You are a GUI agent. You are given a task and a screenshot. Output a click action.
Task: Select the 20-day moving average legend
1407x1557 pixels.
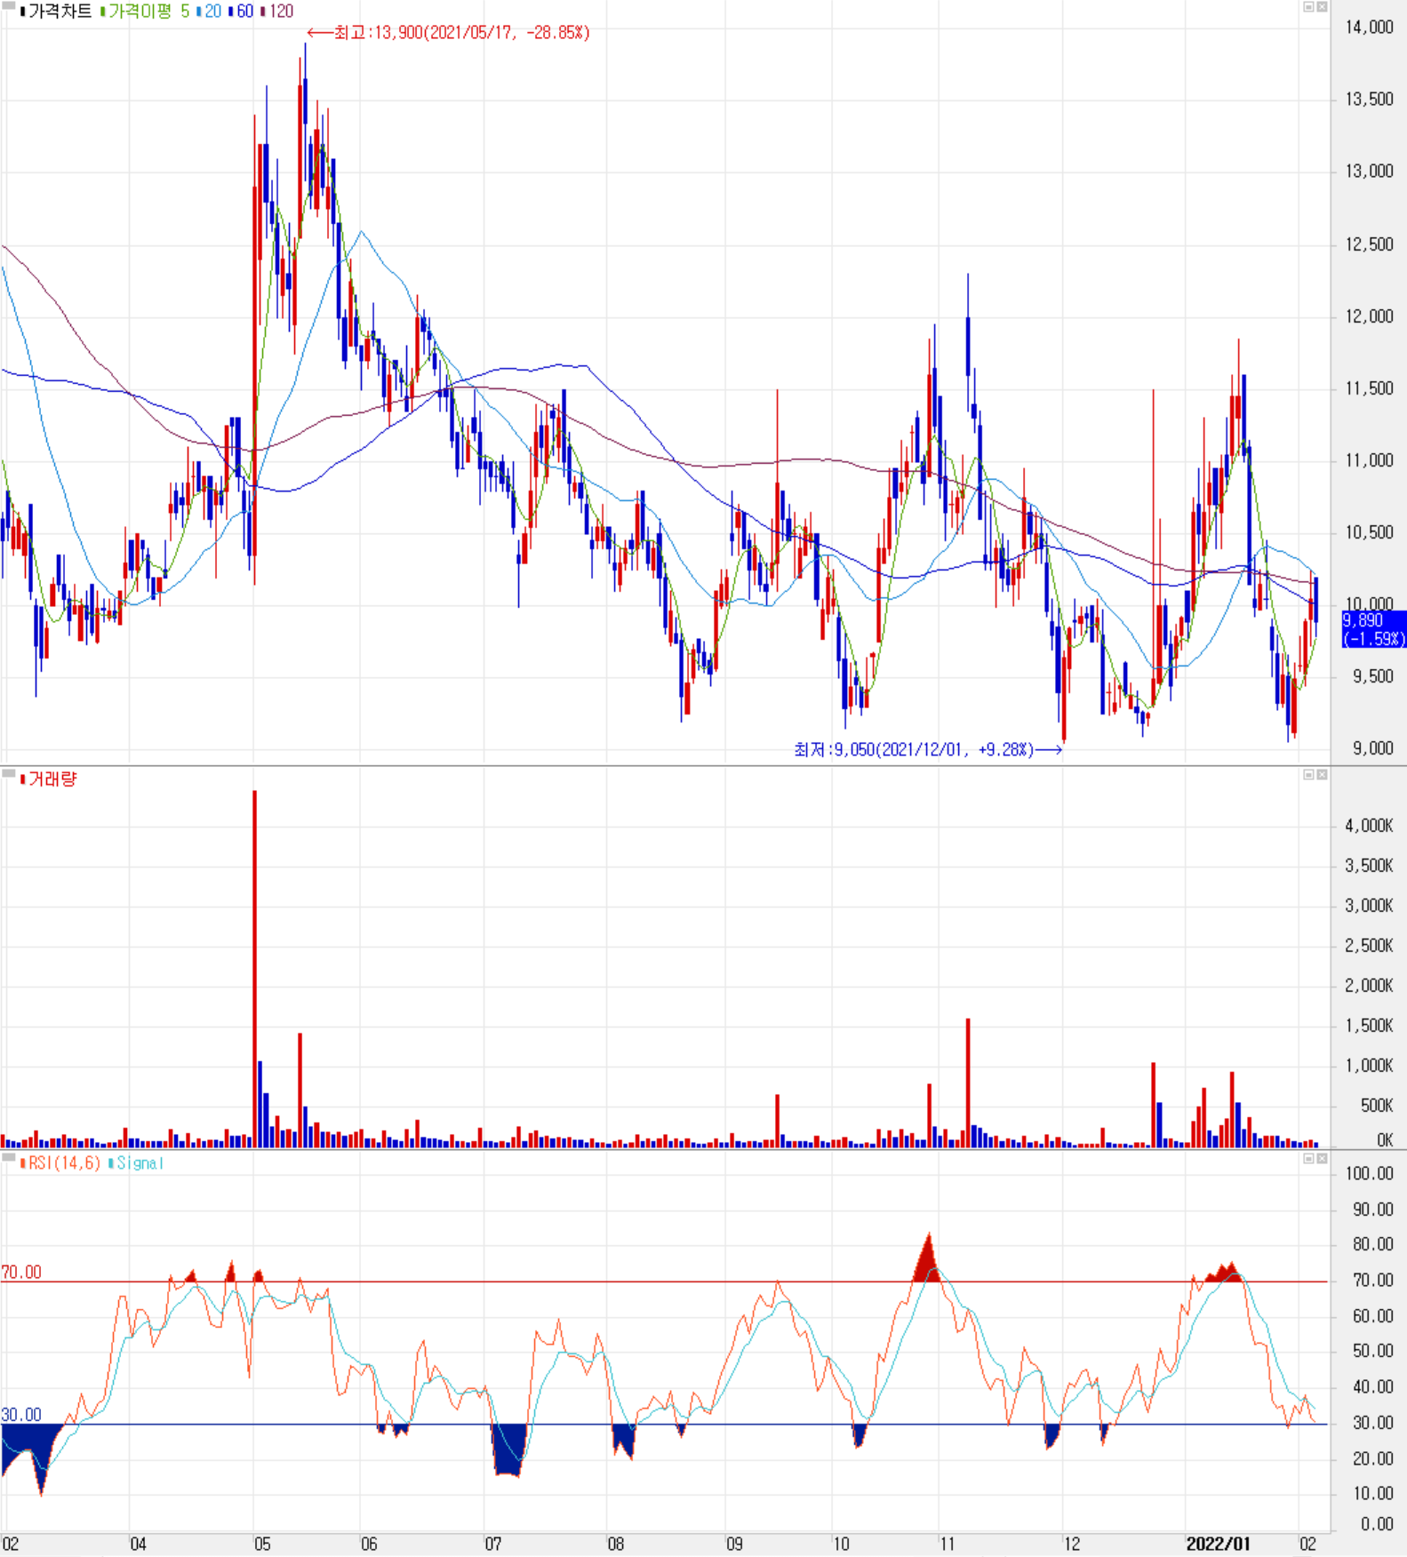click(209, 12)
